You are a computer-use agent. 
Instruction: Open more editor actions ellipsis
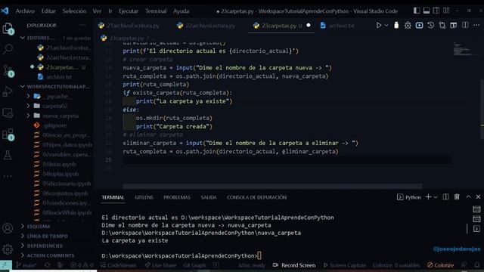(x=476, y=25)
